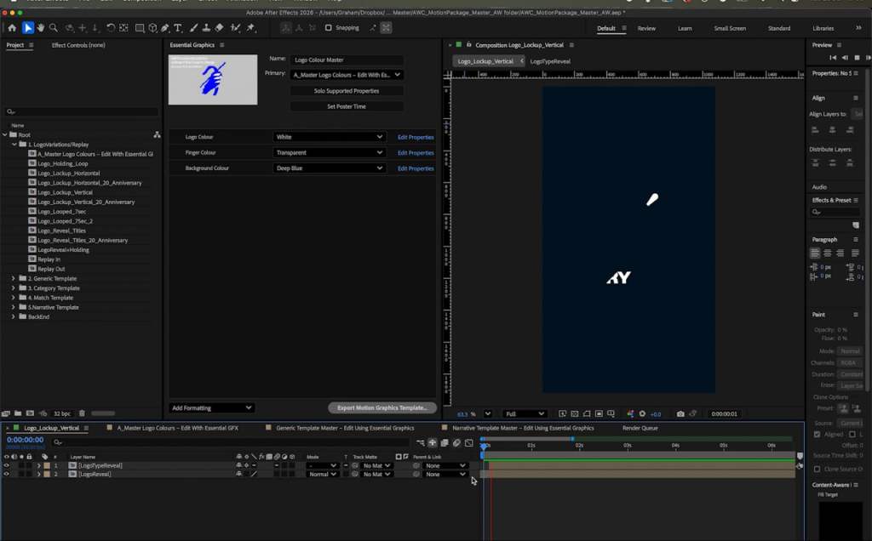Expand the LogoReveal layer properties
Viewport: 872px width, 541px height.
click(39, 475)
